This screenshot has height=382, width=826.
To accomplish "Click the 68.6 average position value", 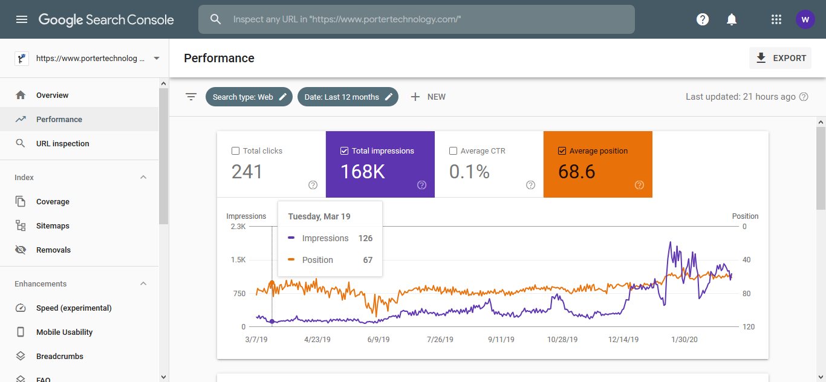I will [577, 172].
